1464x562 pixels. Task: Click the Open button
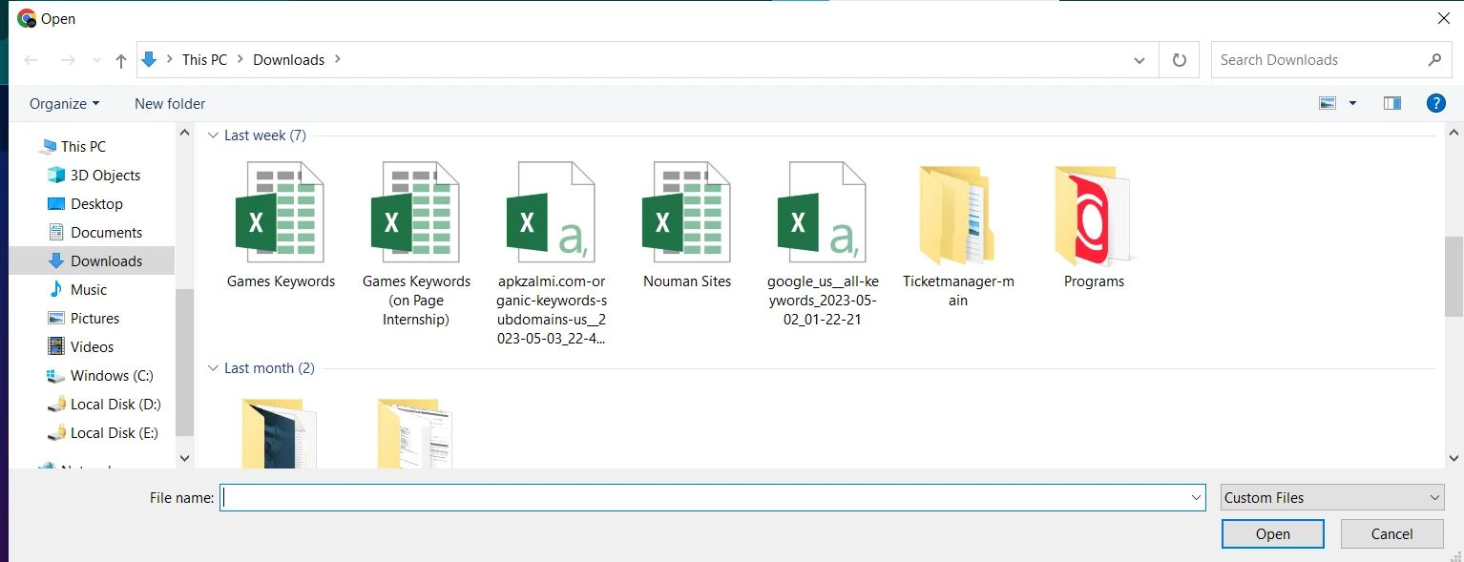[1272, 534]
